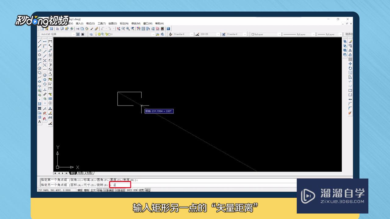
Task: Open the AutoCAD 经典 workspace dropdown
Action: click(x=58, y=34)
